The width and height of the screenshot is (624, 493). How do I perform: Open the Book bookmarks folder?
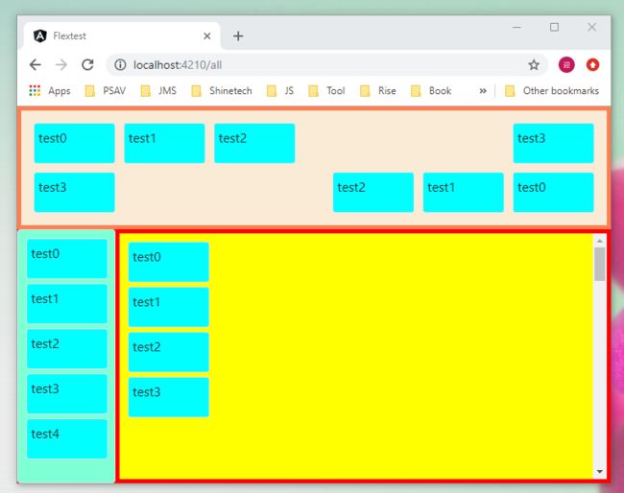[x=431, y=91]
